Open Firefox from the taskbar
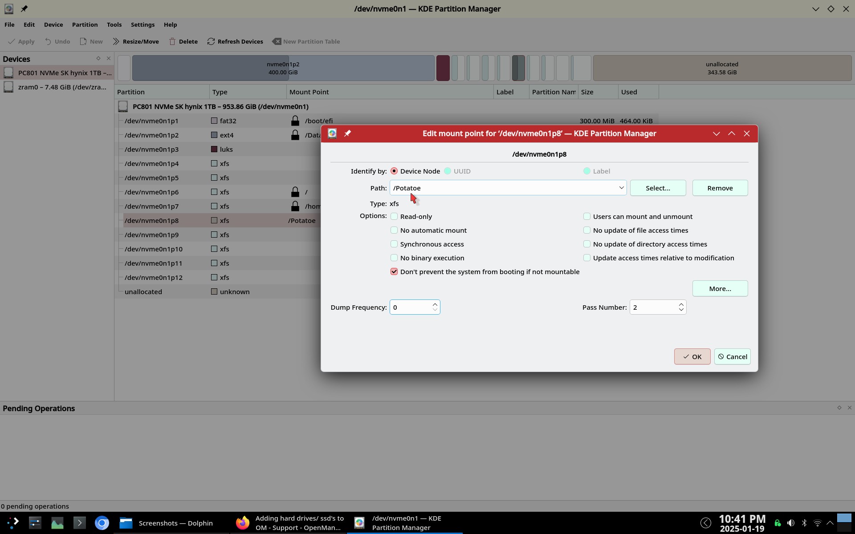 (243, 523)
